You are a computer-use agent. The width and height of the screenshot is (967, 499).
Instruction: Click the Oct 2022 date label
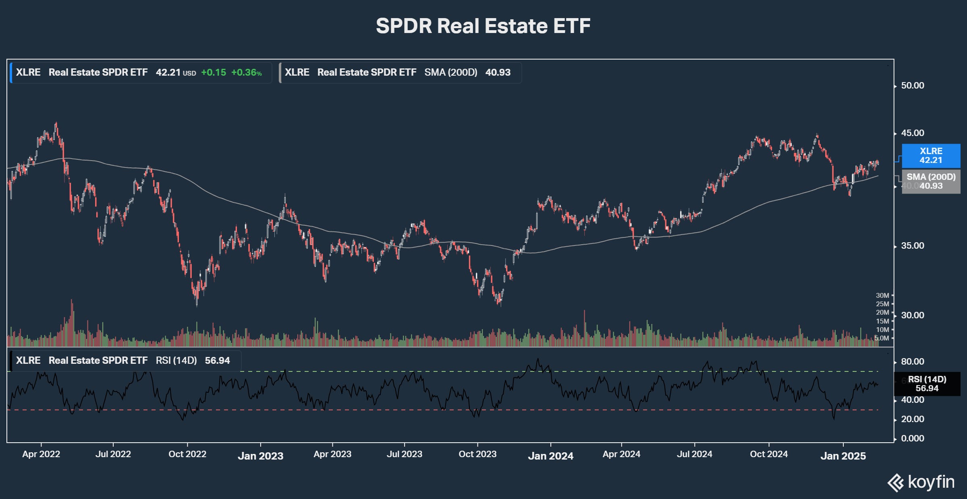(x=187, y=454)
